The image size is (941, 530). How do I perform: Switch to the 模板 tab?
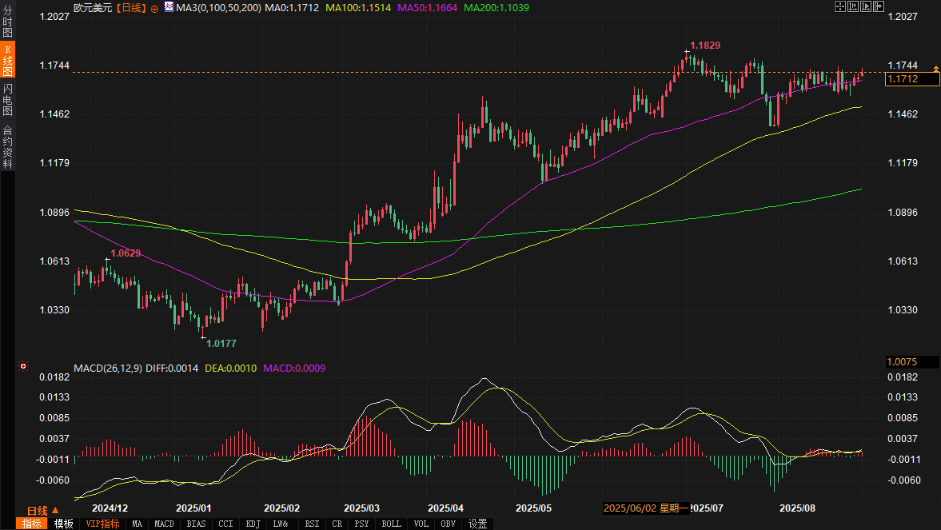[64, 524]
